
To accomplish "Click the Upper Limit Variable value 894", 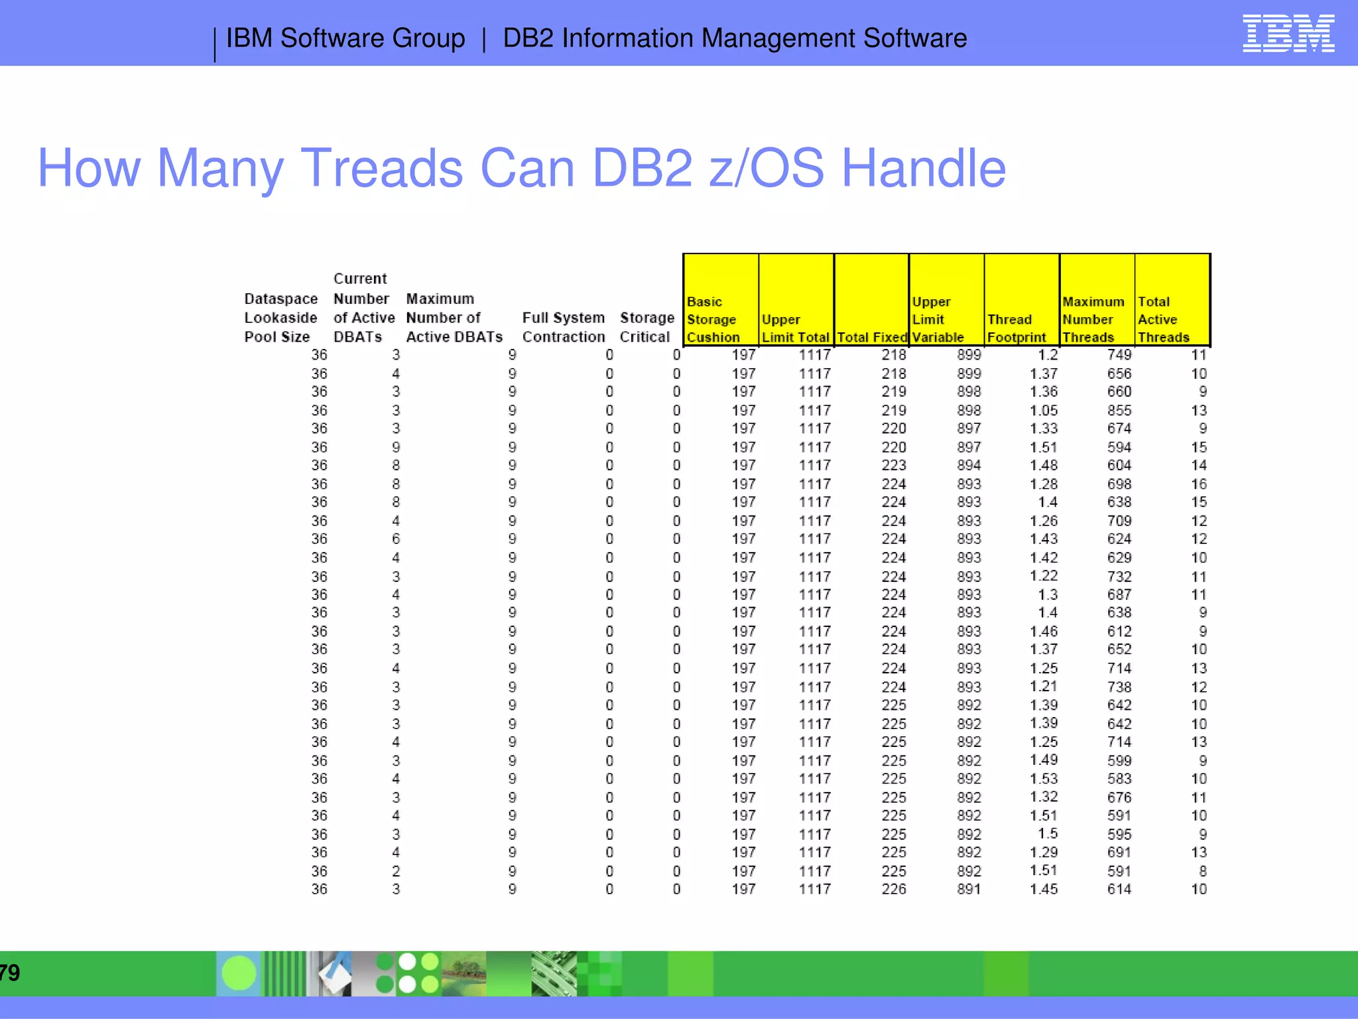I will (x=969, y=465).
